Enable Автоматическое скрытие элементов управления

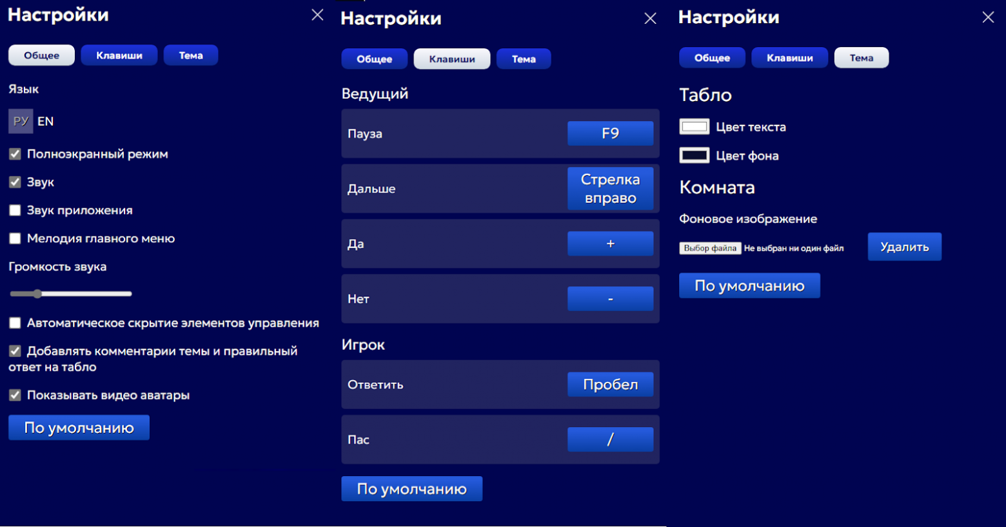(15, 323)
